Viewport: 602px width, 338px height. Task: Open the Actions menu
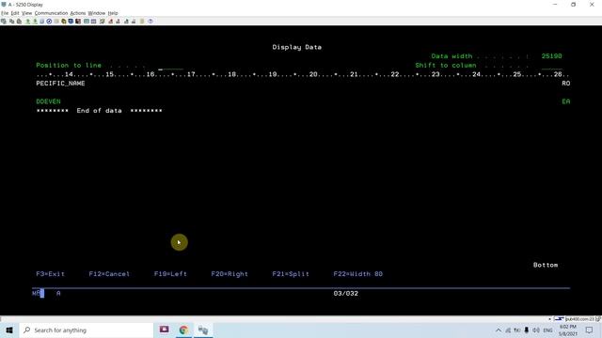point(77,13)
